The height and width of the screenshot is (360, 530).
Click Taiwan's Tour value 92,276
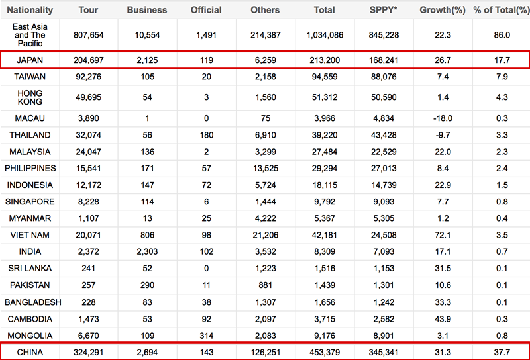pyautogui.click(x=89, y=77)
